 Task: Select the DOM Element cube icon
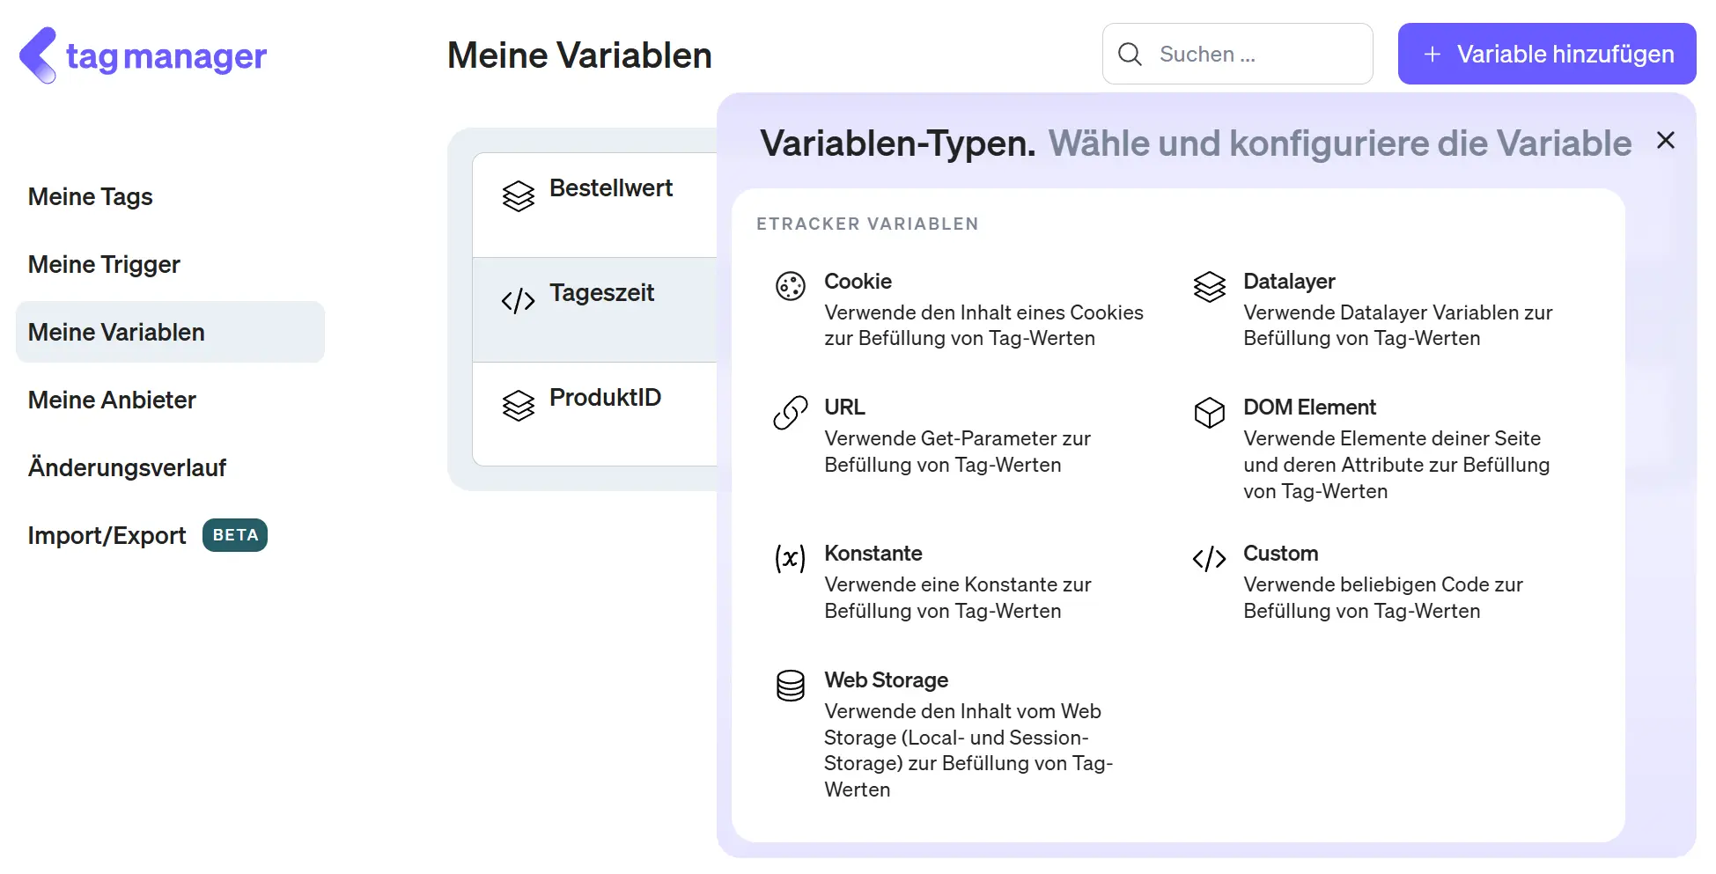pos(1210,411)
